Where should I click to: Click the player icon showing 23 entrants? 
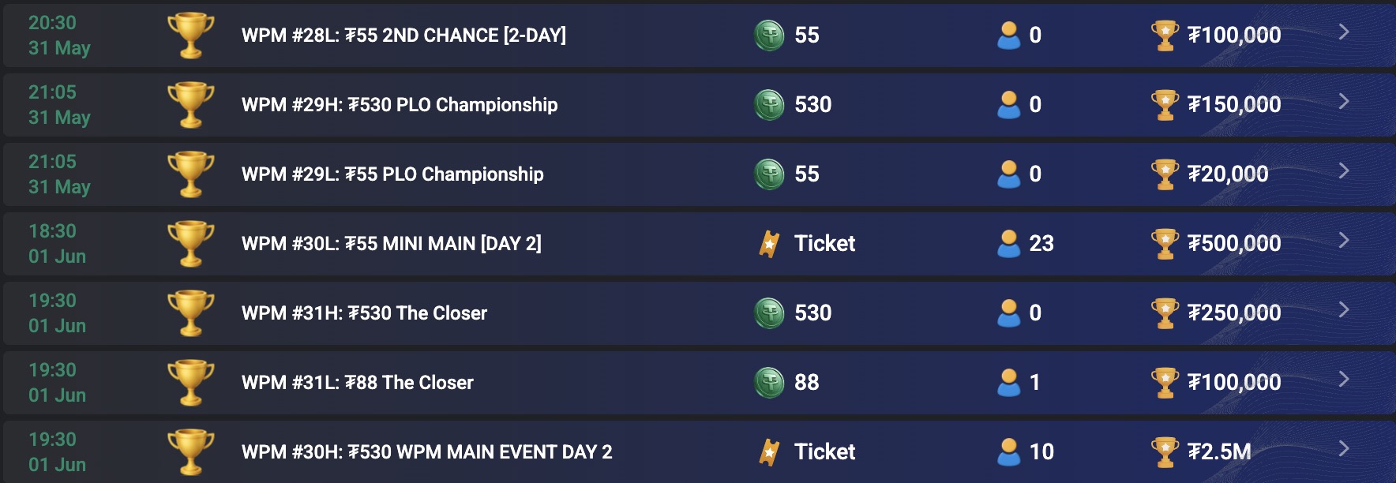pyautogui.click(x=1008, y=243)
